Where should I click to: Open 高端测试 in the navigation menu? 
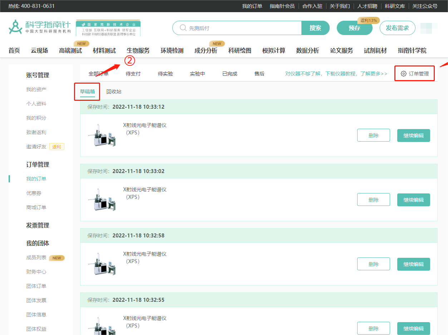coord(70,51)
